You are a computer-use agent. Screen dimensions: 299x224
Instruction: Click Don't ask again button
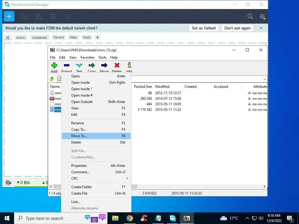(x=237, y=28)
